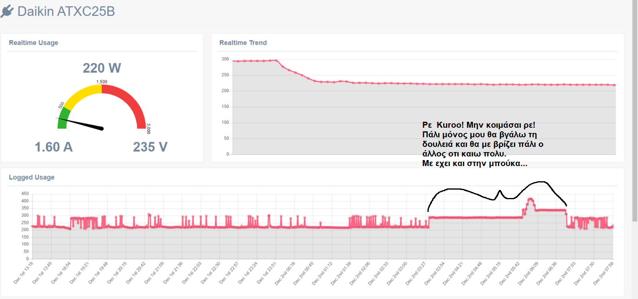The image size is (638, 299).
Task: Select the Daikin ATXC25B page title
Action: 66,11
